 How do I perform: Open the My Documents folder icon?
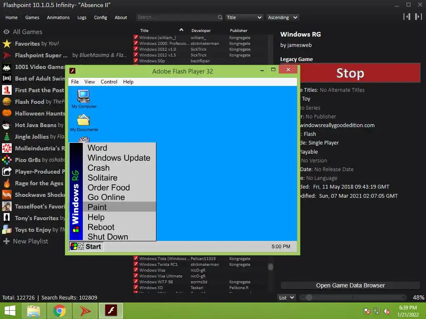click(x=84, y=123)
